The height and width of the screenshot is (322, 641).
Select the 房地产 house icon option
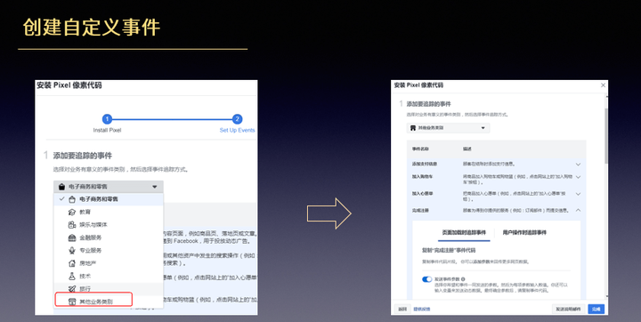click(x=72, y=263)
